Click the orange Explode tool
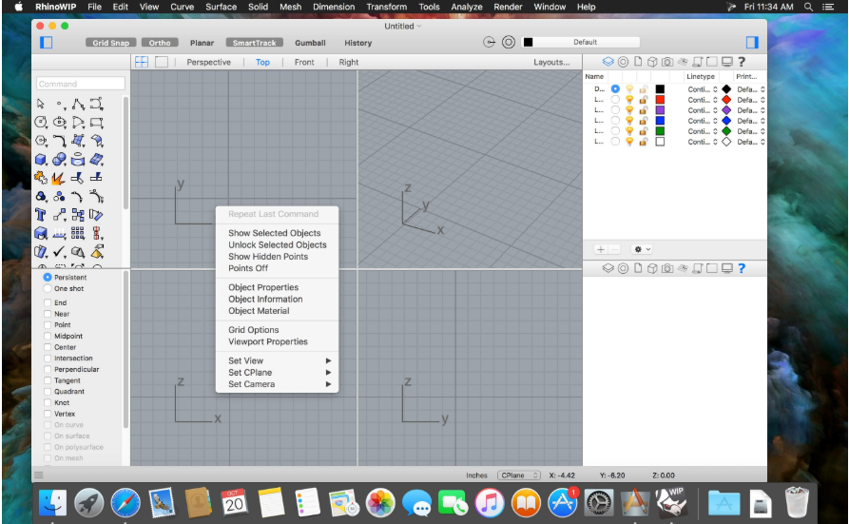Image resolution: width=849 pixels, height=524 pixels. pyautogui.click(x=60, y=178)
